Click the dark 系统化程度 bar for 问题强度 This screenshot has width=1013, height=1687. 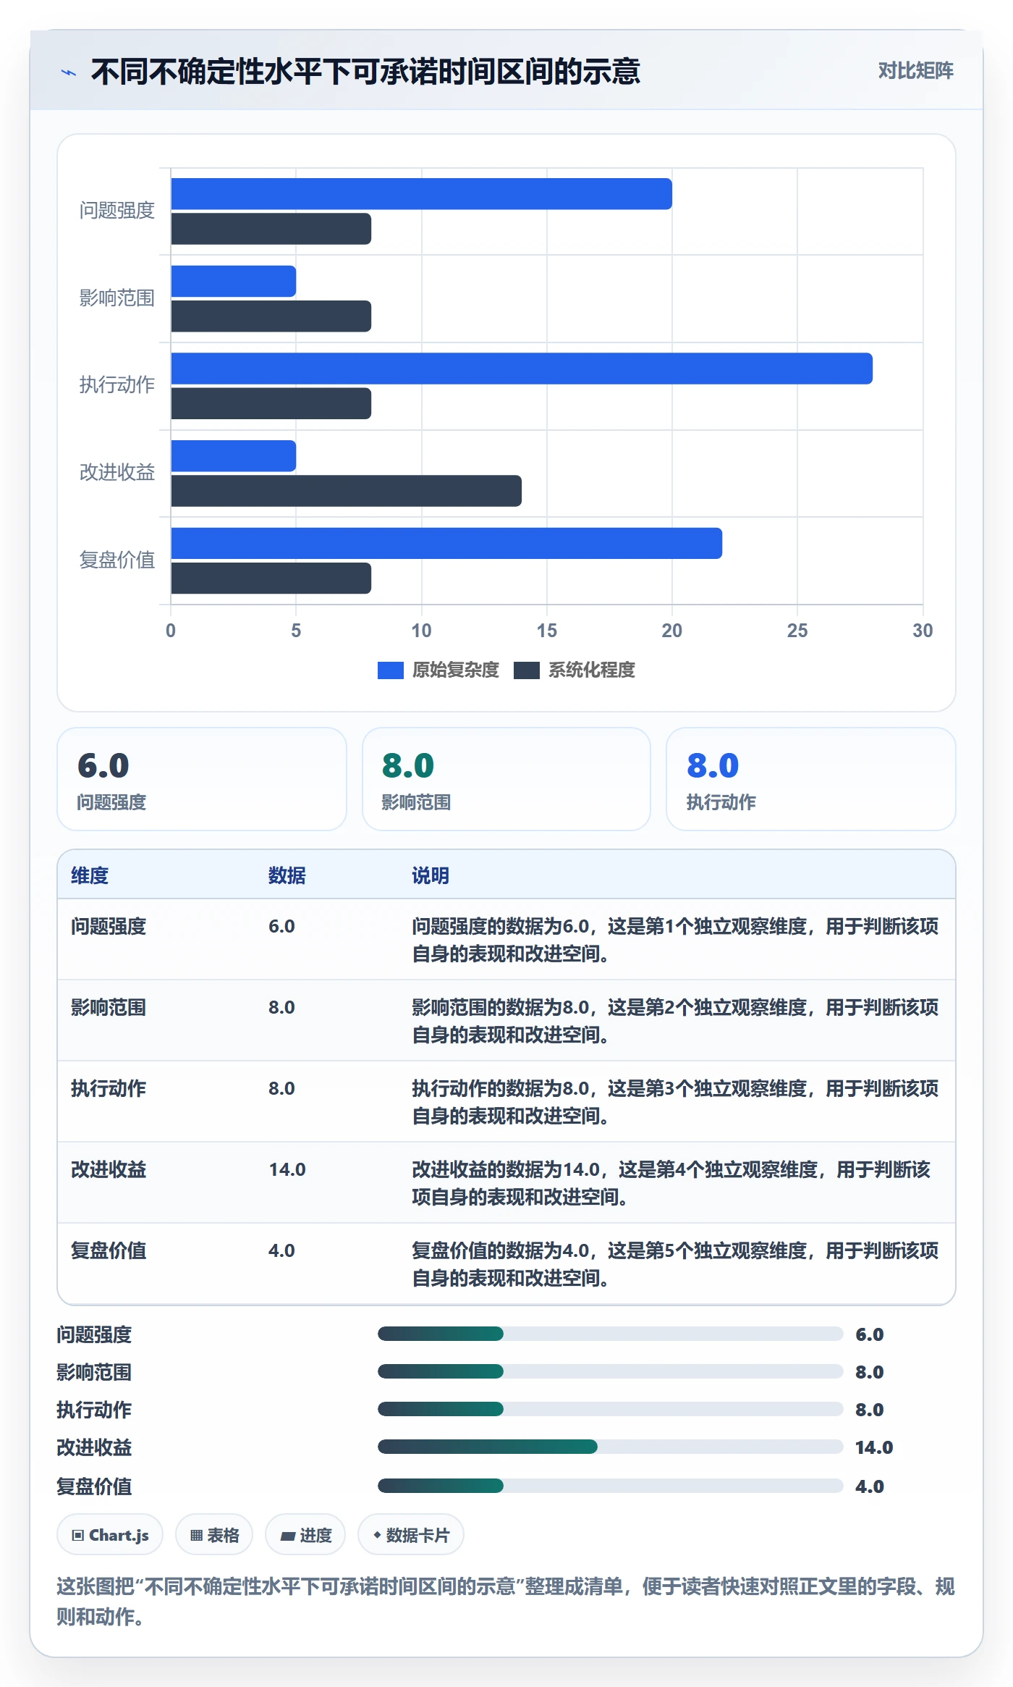[271, 229]
